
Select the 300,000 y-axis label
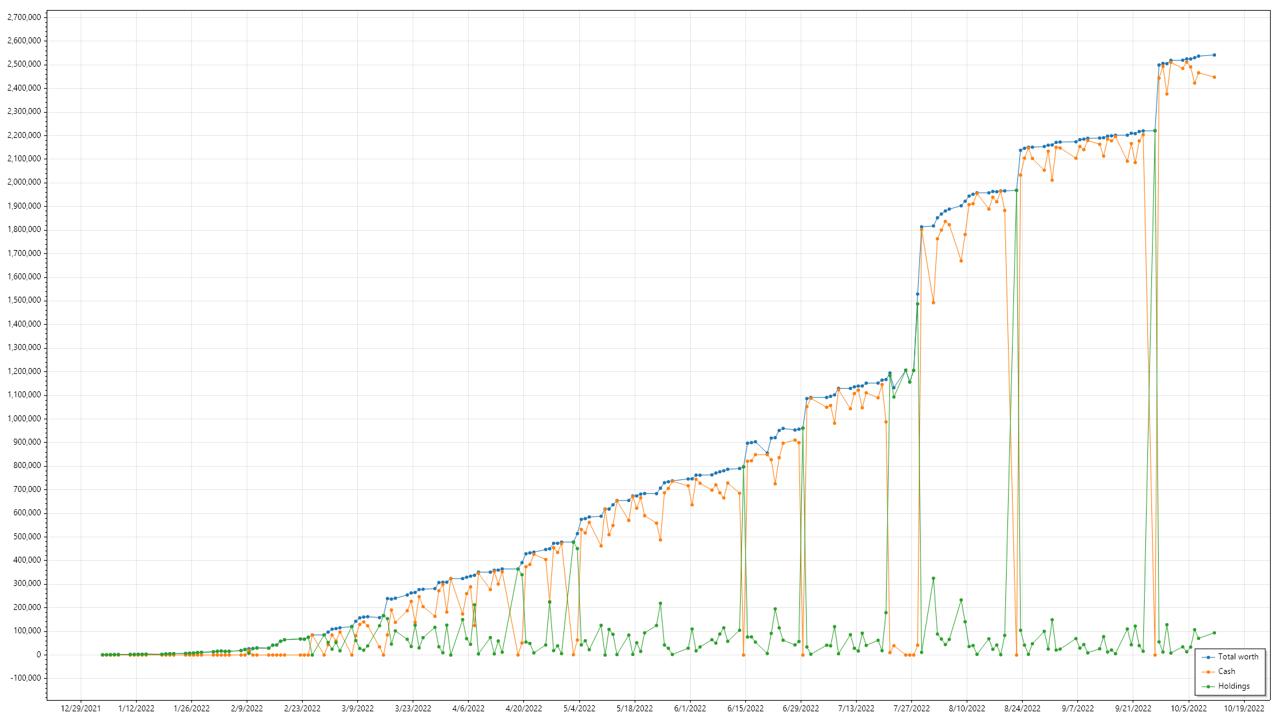click(27, 583)
